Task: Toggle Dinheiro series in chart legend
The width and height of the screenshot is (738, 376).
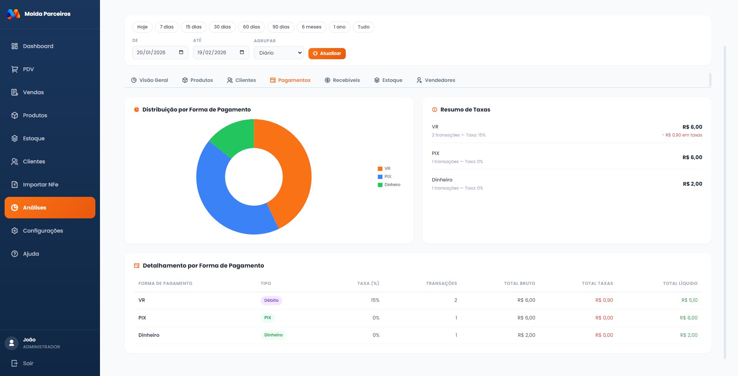Action: click(x=389, y=185)
